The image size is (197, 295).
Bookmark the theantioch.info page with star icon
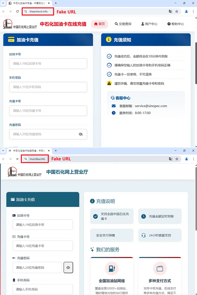click(177, 11)
